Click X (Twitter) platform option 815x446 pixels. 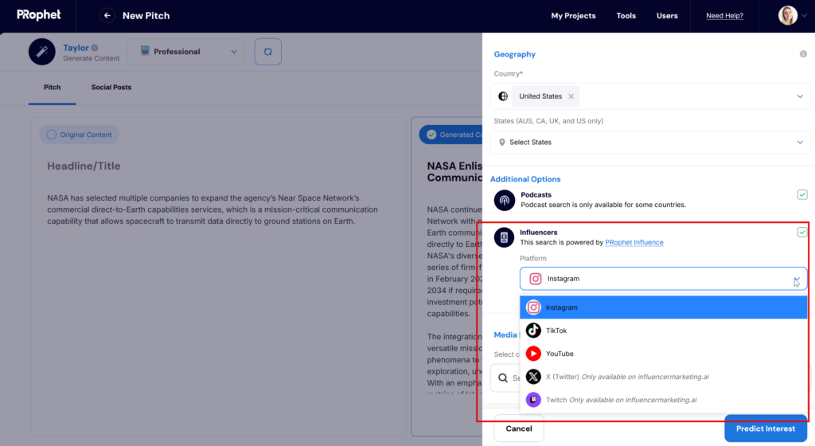coord(663,377)
